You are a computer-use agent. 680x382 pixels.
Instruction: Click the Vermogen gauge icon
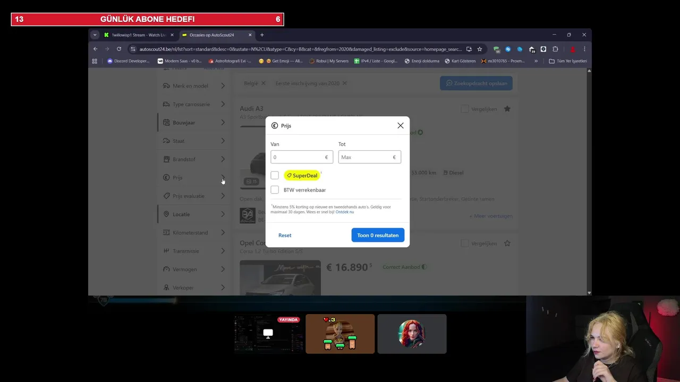pos(166,270)
